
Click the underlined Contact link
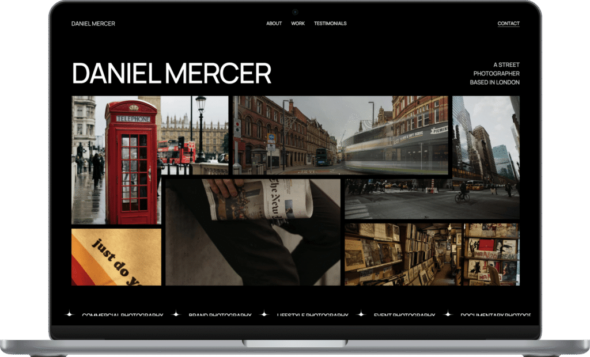click(508, 24)
